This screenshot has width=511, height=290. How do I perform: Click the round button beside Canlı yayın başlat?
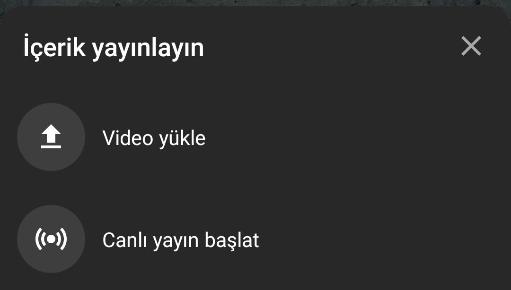click(x=51, y=239)
